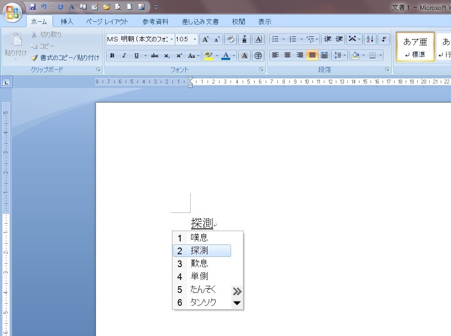Click the Office button logo
Viewport: 451px width, 336px height.
tap(12, 12)
